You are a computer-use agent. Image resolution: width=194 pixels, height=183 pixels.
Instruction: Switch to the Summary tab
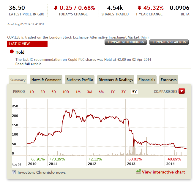[18, 80]
